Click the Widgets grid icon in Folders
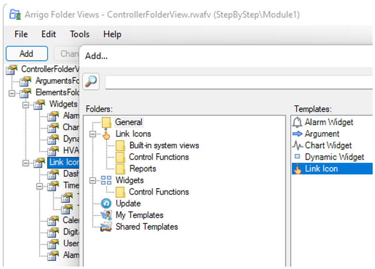This screenshot has height=269, width=375. [x=106, y=180]
